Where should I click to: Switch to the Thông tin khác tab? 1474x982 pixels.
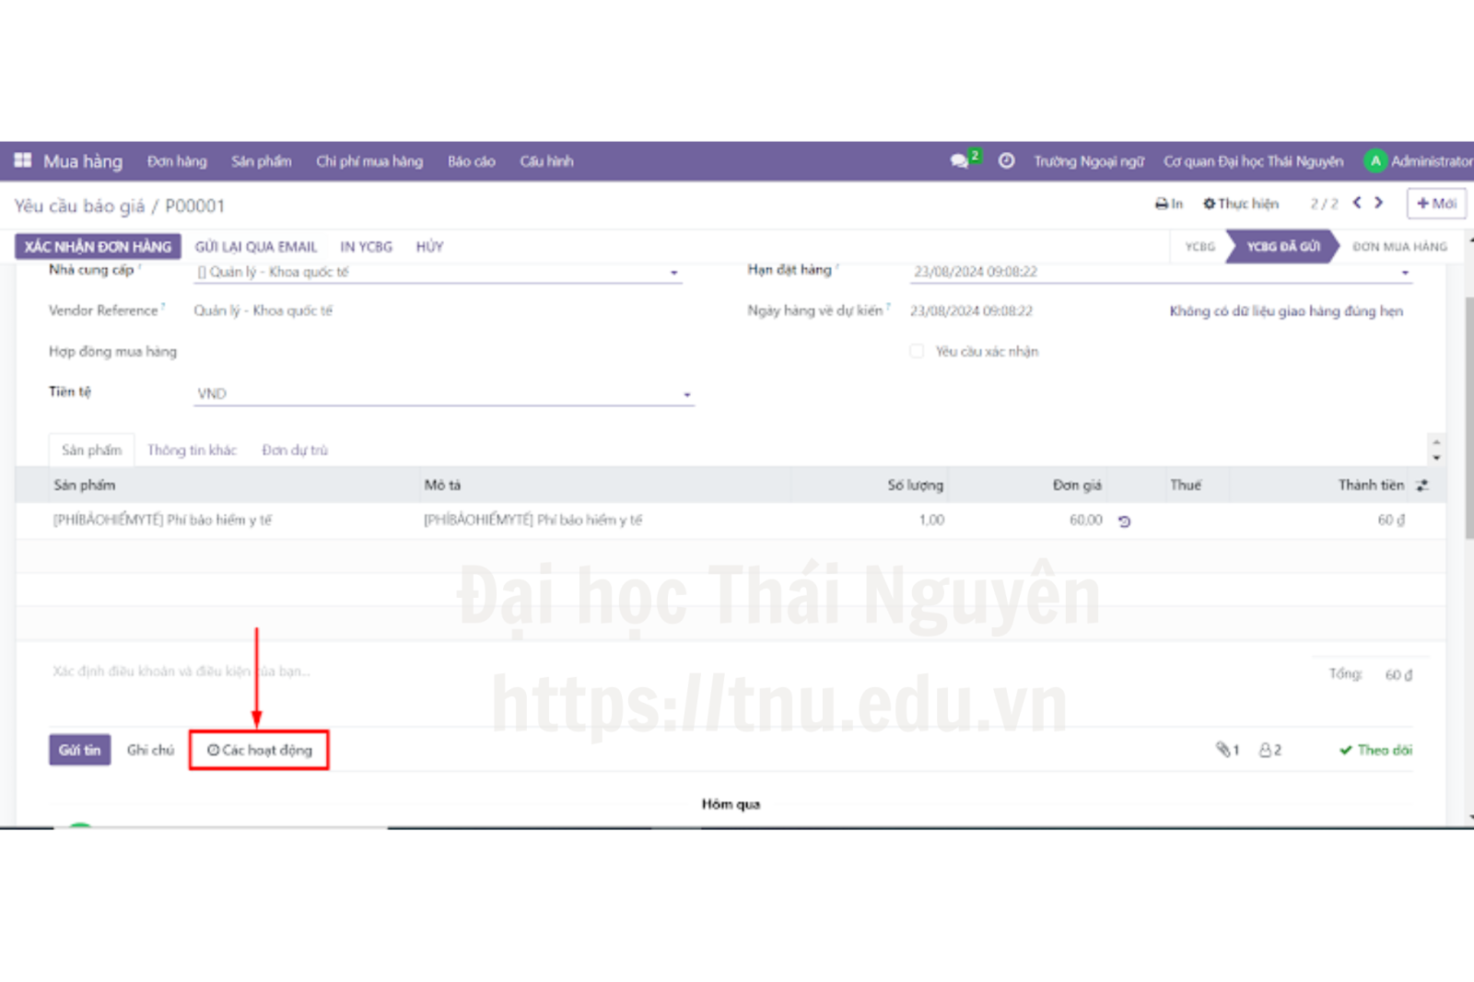[x=192, y=450]
